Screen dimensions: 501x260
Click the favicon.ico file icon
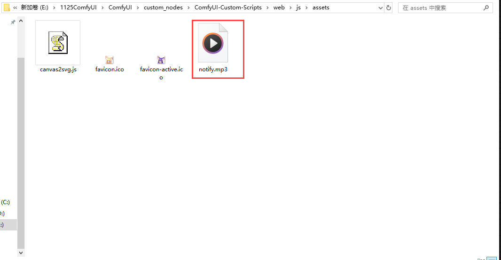click(110, 60)
